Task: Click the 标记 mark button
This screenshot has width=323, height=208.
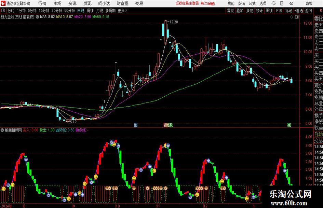Action: (288, 11)
